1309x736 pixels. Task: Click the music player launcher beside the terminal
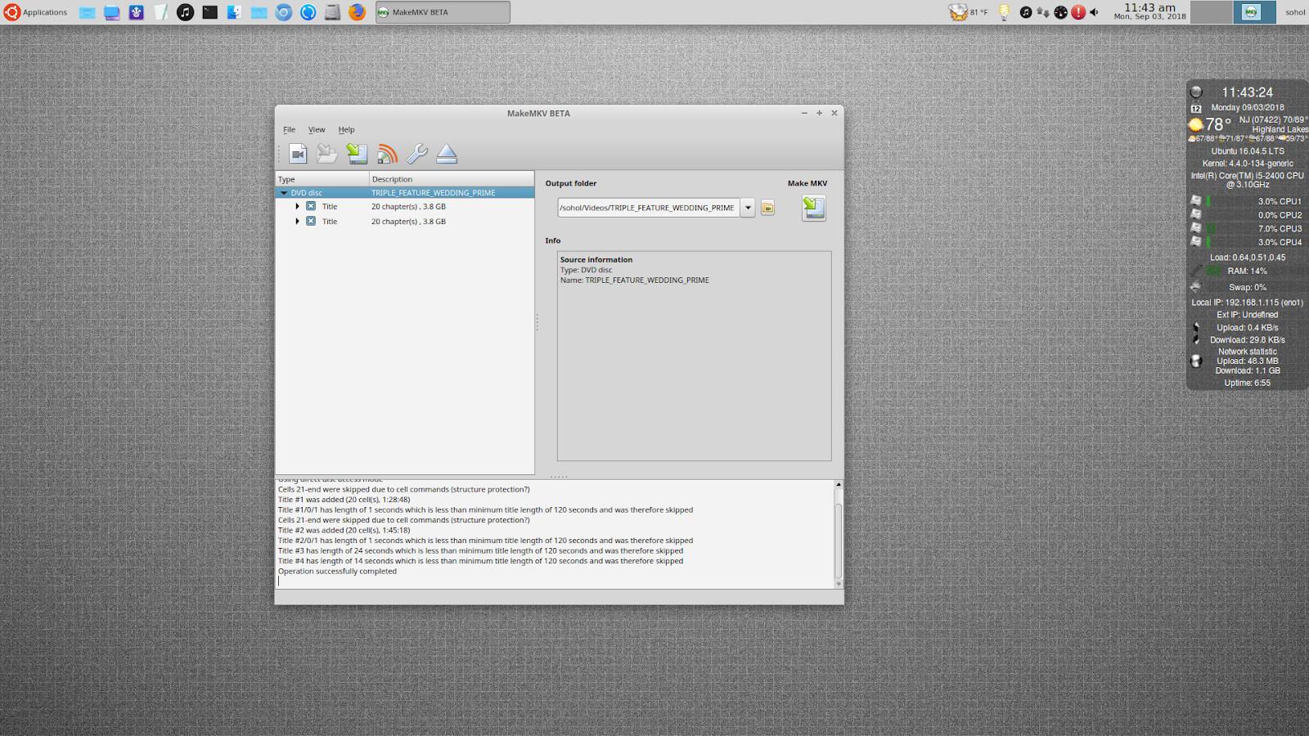click(x=186, y=12)
